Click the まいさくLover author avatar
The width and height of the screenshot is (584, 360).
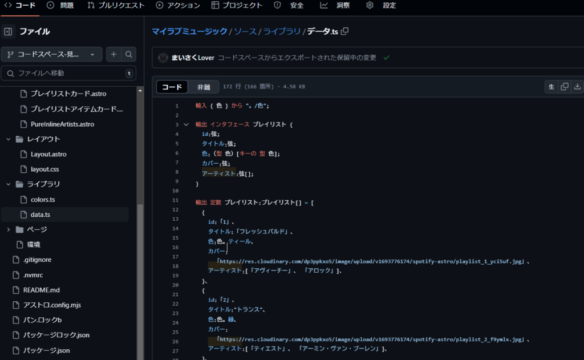tap(163, 58)
